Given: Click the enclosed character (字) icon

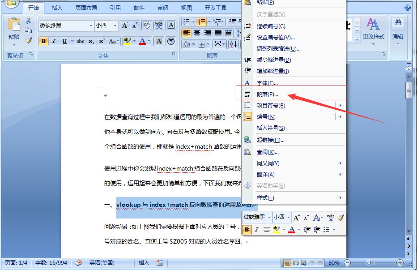Looking at the screenshot, I should click(x=171, y=41).
